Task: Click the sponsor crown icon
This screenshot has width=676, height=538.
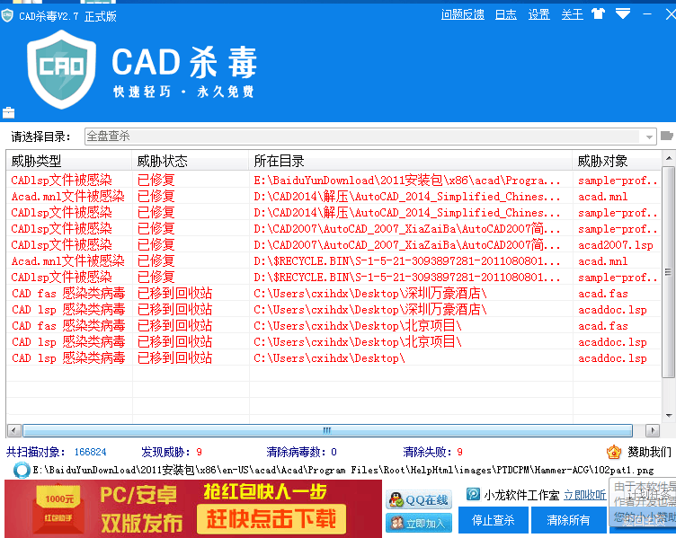Action: click(x=614, y=452)
